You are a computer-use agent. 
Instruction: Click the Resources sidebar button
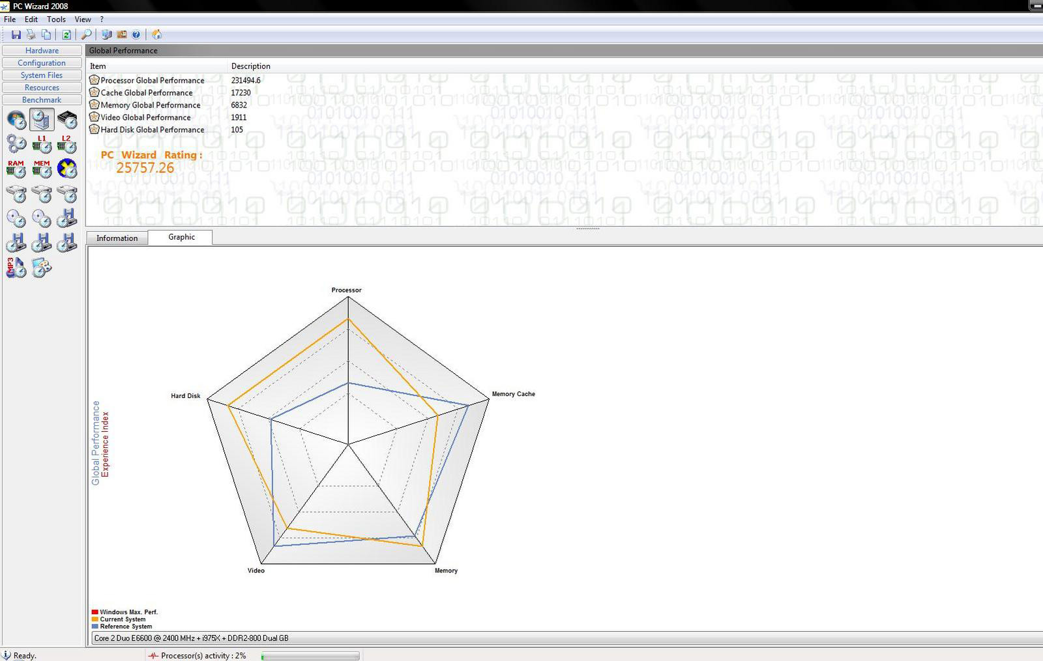42,88
